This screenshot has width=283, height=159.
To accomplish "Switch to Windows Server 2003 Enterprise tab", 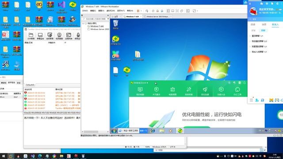I will 158,17.
